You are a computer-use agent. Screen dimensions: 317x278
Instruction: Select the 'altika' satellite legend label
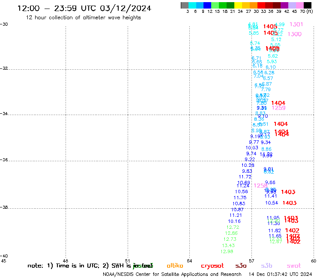[x=175, y=266]
